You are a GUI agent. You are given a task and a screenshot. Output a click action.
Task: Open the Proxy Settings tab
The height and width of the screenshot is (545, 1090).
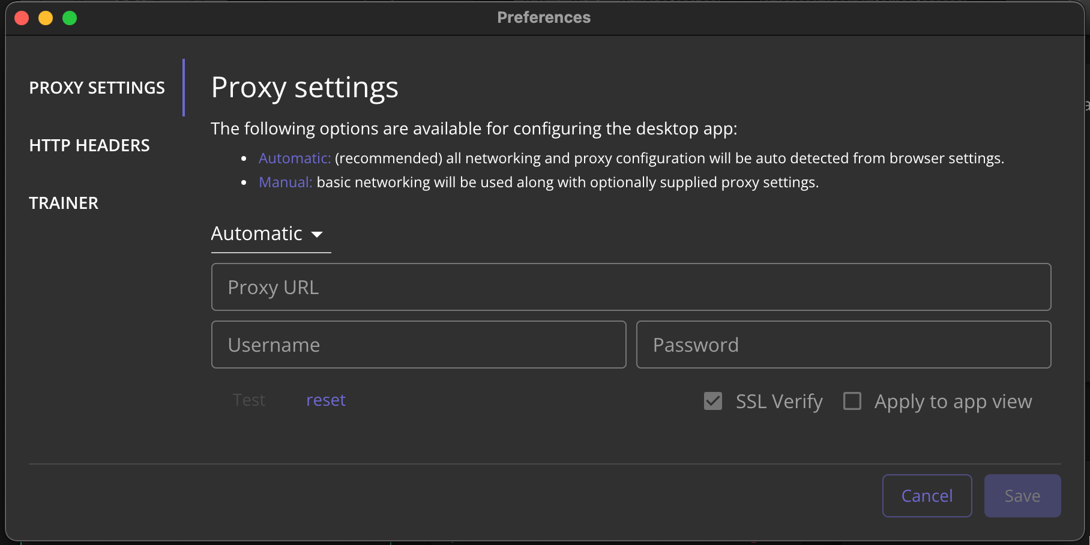click(97, 88)
